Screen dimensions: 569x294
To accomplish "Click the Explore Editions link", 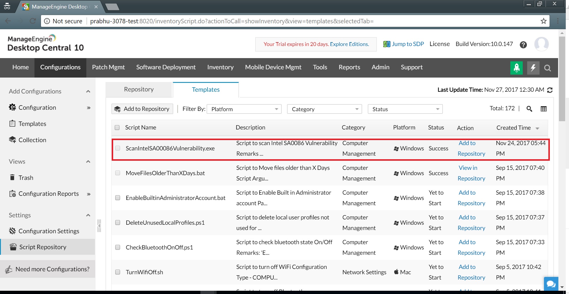I will click(349, 44).
